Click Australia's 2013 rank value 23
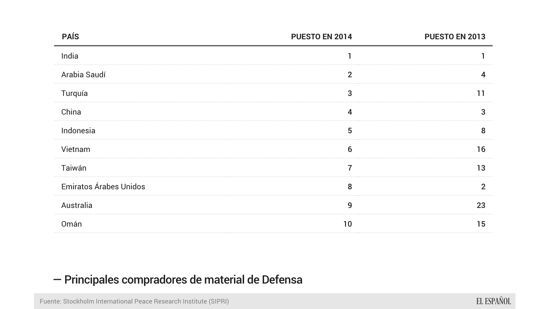This screenshot has height=309, width=550. pyautogui.click(x=481, y=205)
